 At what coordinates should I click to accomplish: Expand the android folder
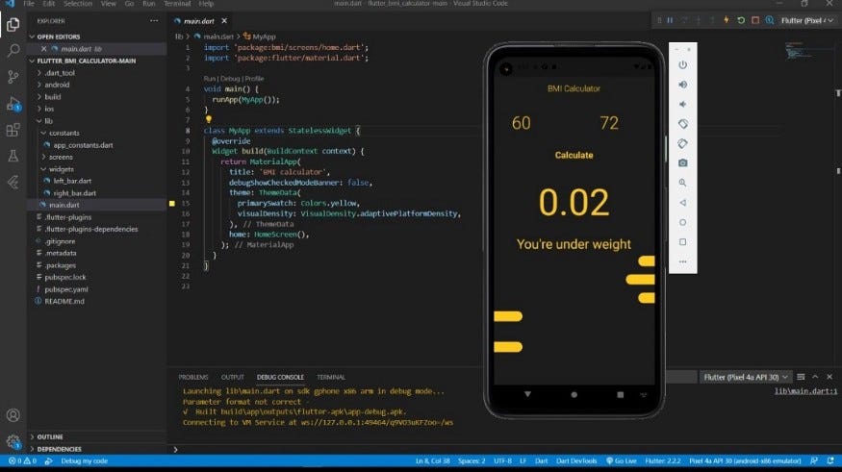(x=57, y=85)
